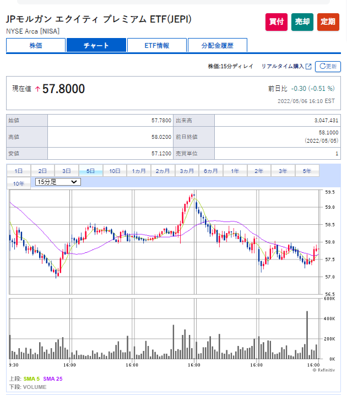347x395 pixels.
Task: Click the tallest volume bar near 400K
Action: pyautogui.click(x=307, y=335)
